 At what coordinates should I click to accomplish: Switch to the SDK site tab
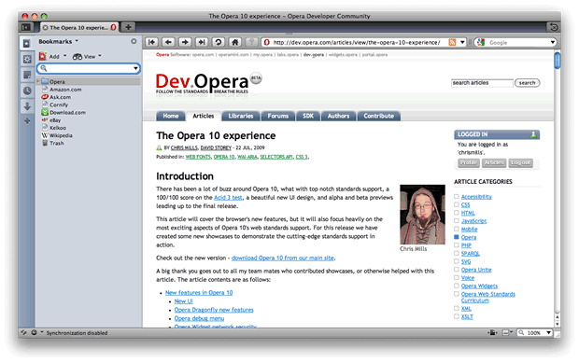click(308, 116)
